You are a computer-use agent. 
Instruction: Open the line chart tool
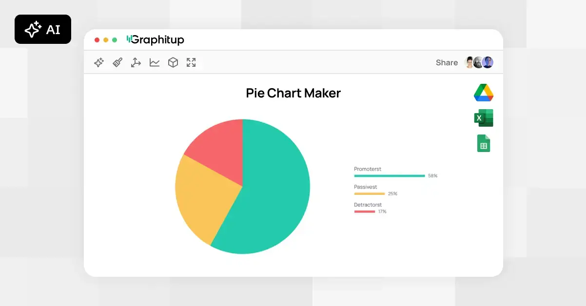(x=154, y=62)
